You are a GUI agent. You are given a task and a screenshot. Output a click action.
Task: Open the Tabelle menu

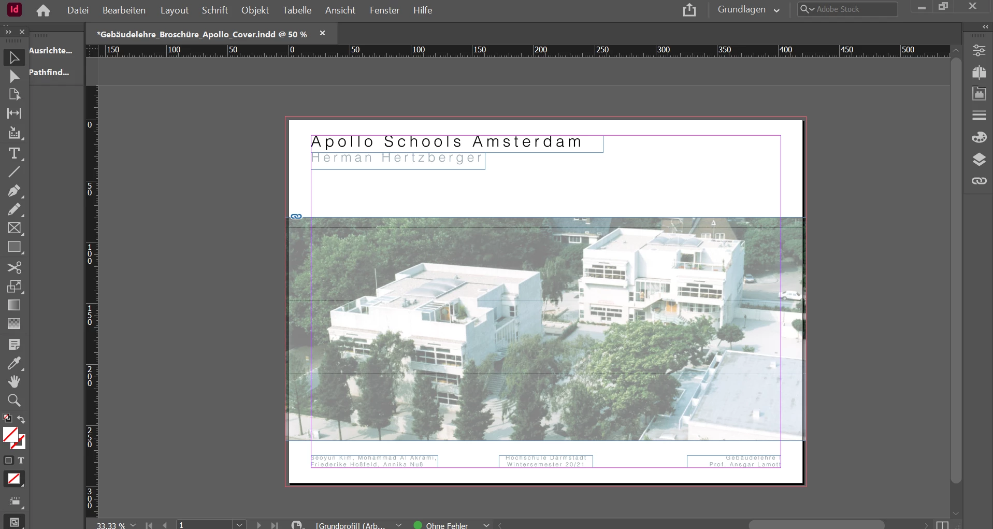(x=297, y=10)
